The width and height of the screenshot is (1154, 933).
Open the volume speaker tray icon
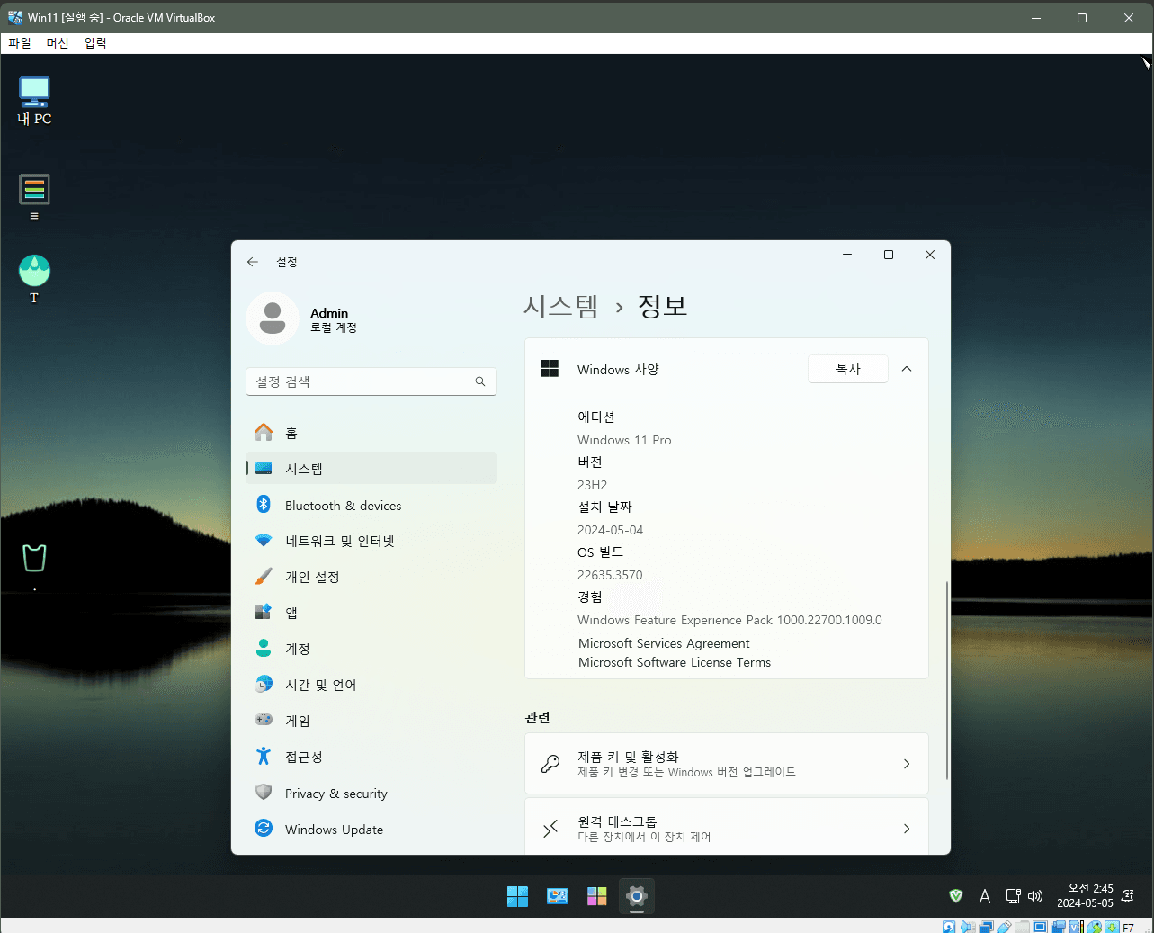coord(1035,896)
